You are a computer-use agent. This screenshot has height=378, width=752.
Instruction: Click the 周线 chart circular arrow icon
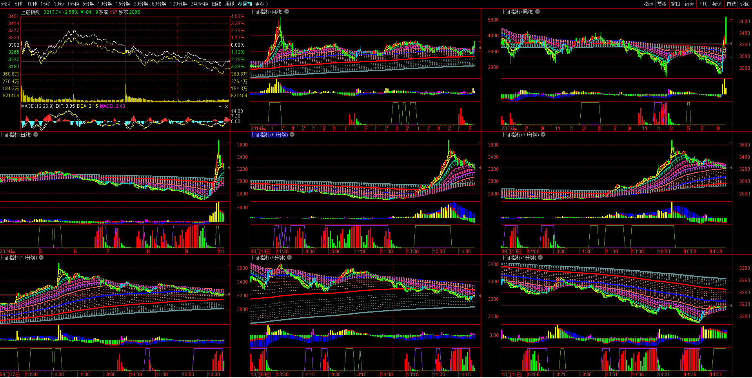[538, 12]
